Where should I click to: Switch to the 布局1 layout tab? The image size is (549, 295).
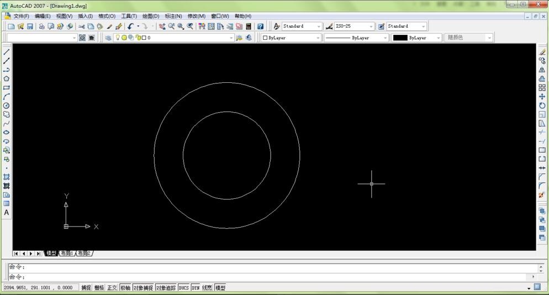(x=67, y=254)
